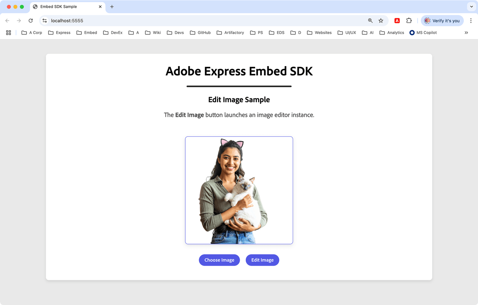Open a new tab with plus button
The width and height of the screenshot is (478, 305).
point(112,7)
